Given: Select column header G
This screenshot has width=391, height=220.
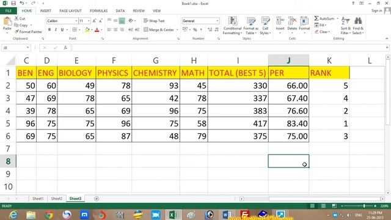Looking at the screenshot, I should click(156, 61).
